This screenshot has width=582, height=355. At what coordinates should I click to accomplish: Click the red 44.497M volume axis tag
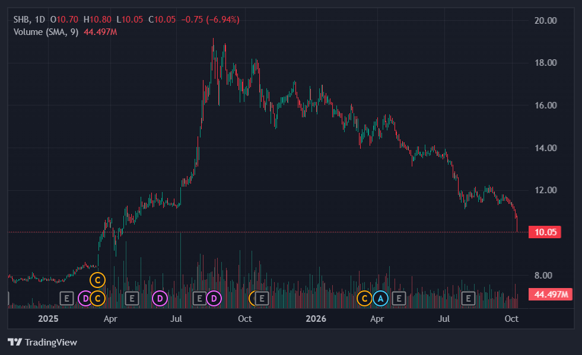click(551, 294)
